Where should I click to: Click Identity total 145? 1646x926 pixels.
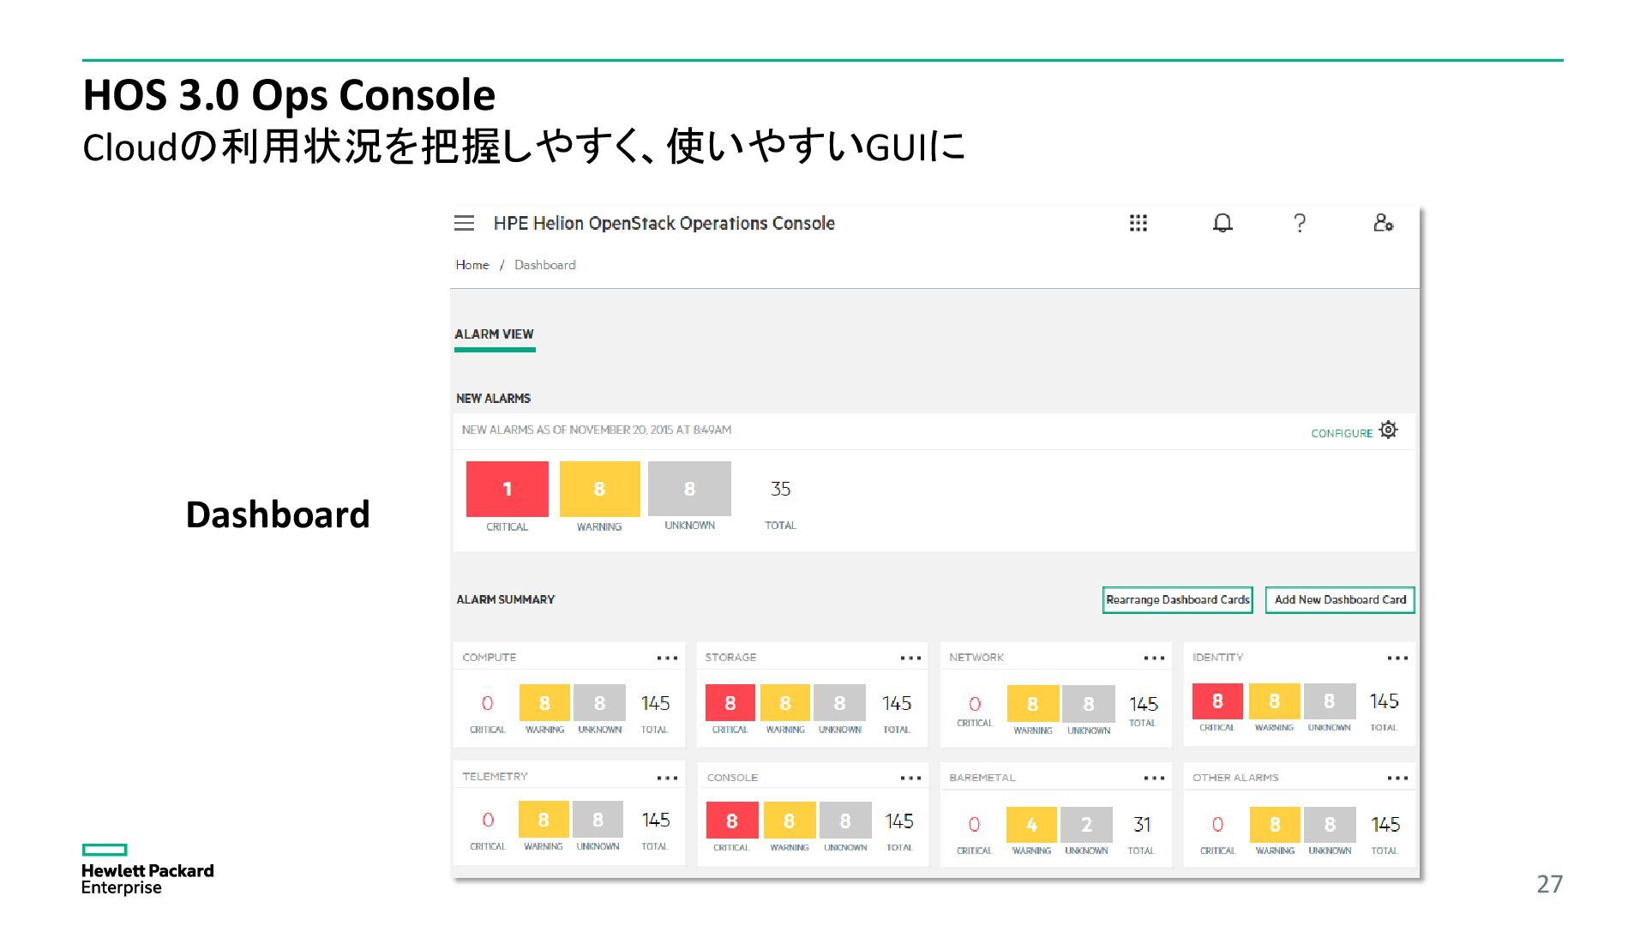point(1384,701)
